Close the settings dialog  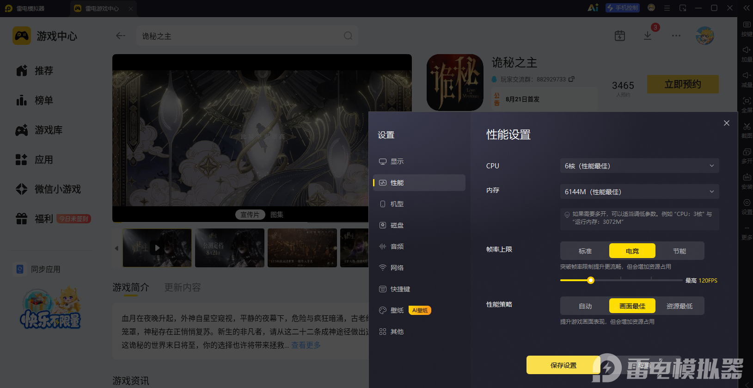click(727, 123)
